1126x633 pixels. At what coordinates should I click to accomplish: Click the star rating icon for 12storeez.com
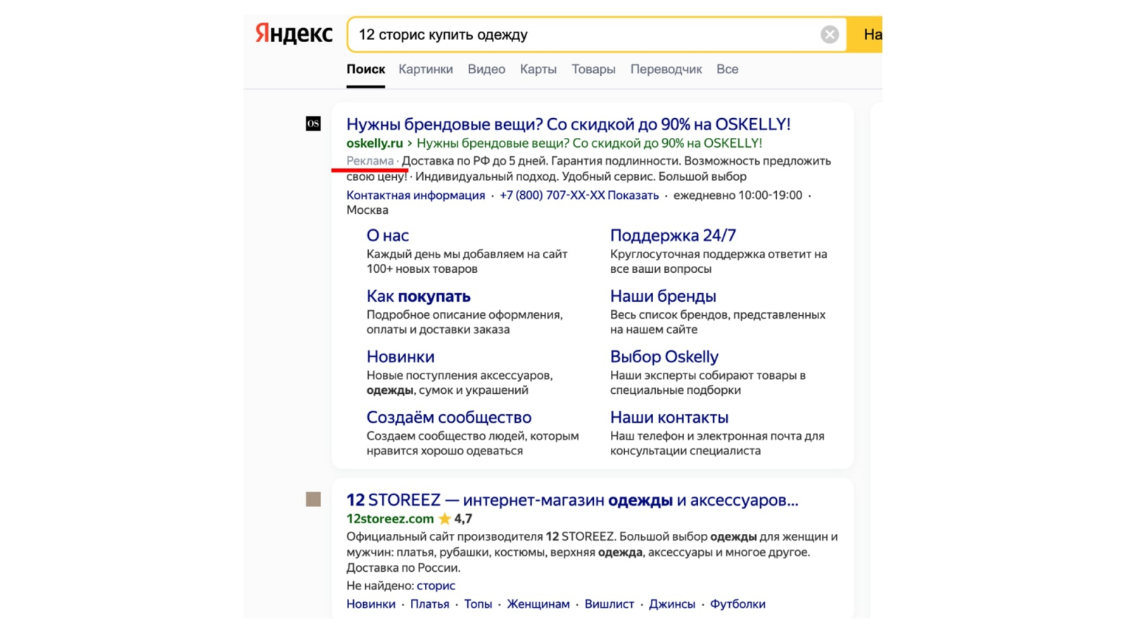[445, 518]
